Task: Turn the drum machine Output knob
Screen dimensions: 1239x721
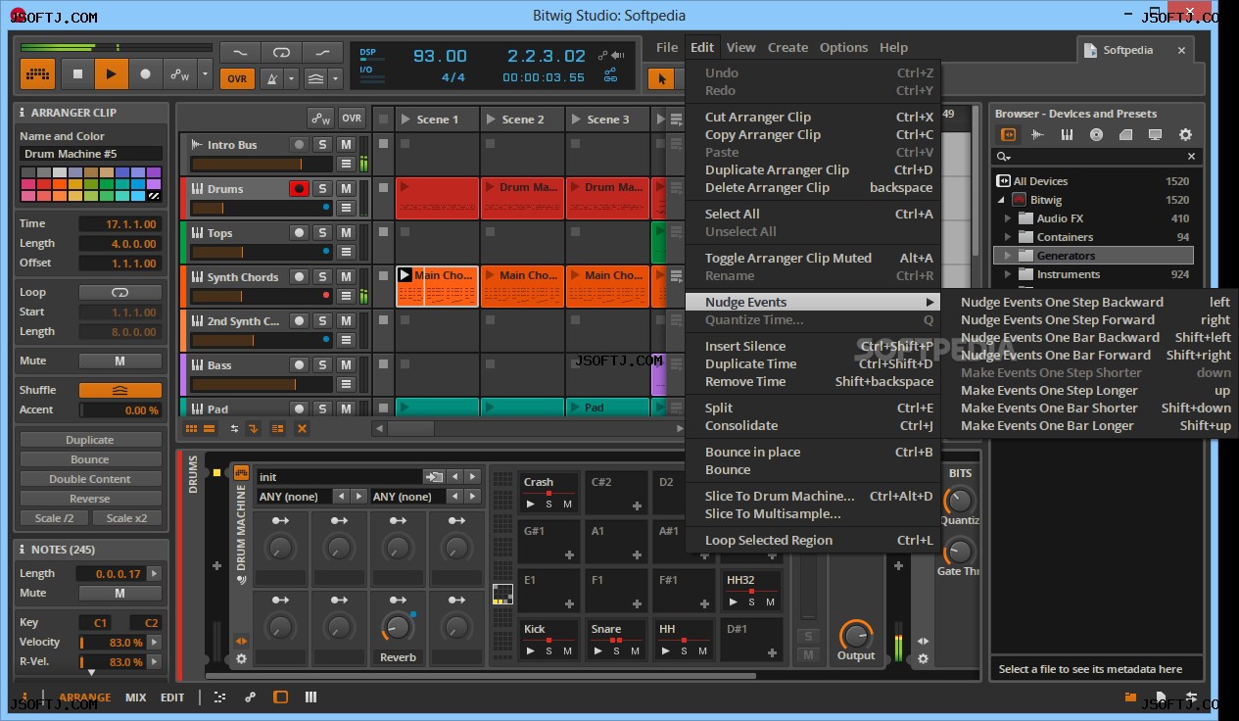Action: 856,635
